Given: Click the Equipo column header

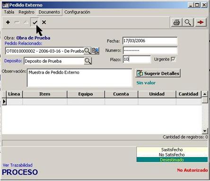Looking at the screenshot, I should (x=86, y=94).
